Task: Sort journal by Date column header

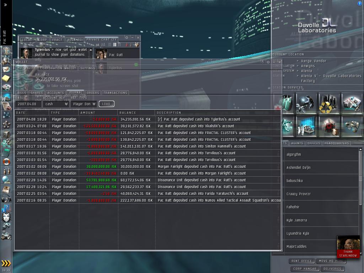Action: tap(32, 113)
